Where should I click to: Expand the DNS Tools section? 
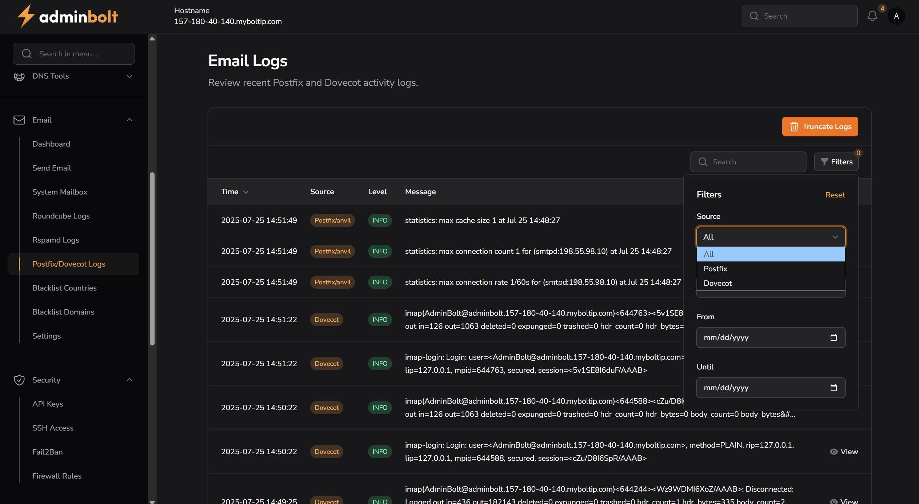pos(129,76)
